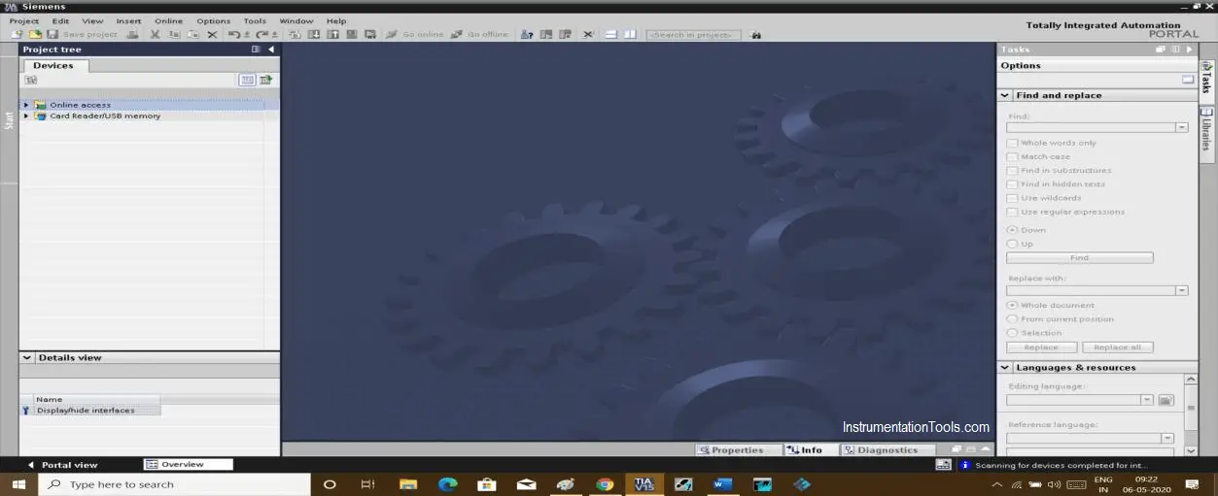Open the Properties tab in inspector
1218x496 pixels.
737,450
